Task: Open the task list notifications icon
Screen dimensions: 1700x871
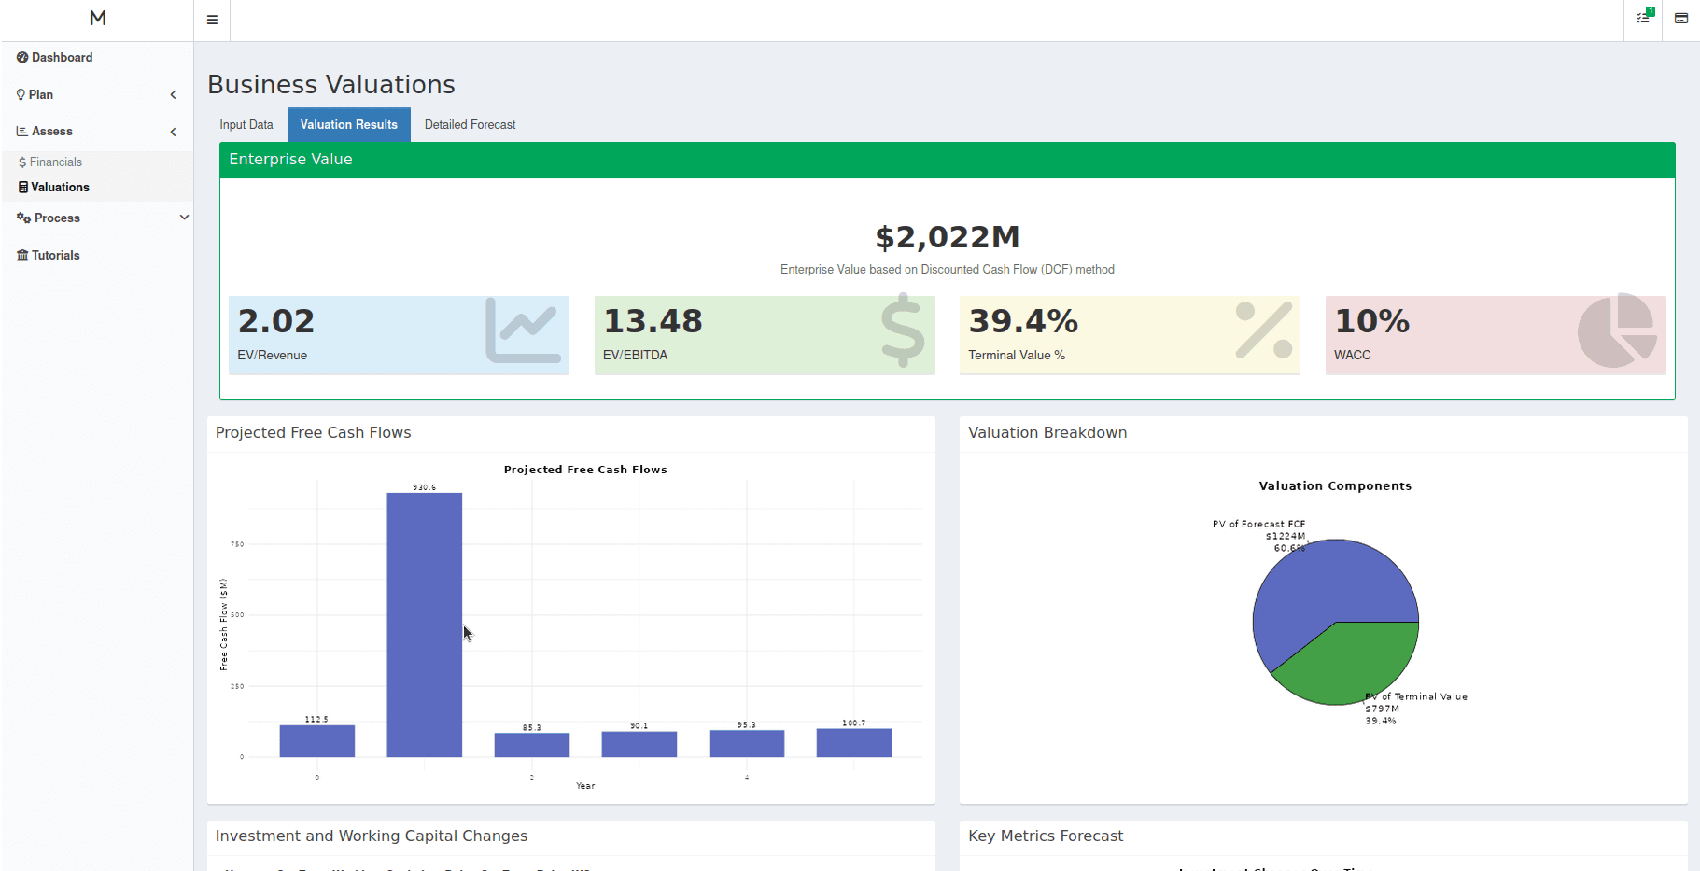Action: coord(1643,18)
